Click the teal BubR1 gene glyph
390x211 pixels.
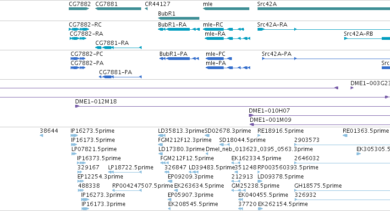point(179,18)
